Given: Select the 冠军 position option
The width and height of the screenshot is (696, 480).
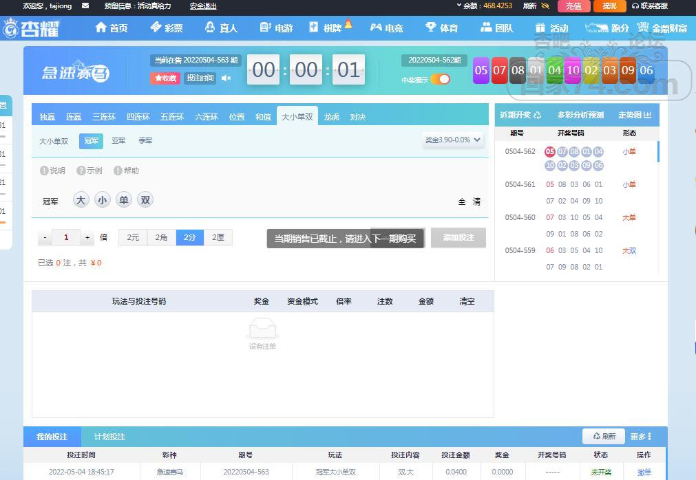Looking at the screenshot, I should click(91, 141).
